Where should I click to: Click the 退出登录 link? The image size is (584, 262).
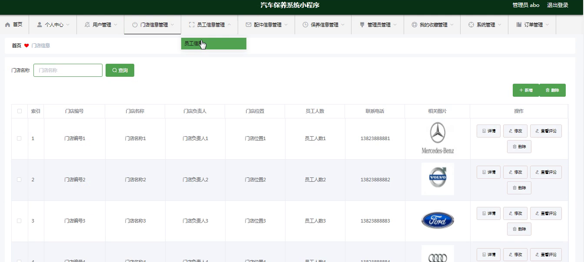point(557,5)
